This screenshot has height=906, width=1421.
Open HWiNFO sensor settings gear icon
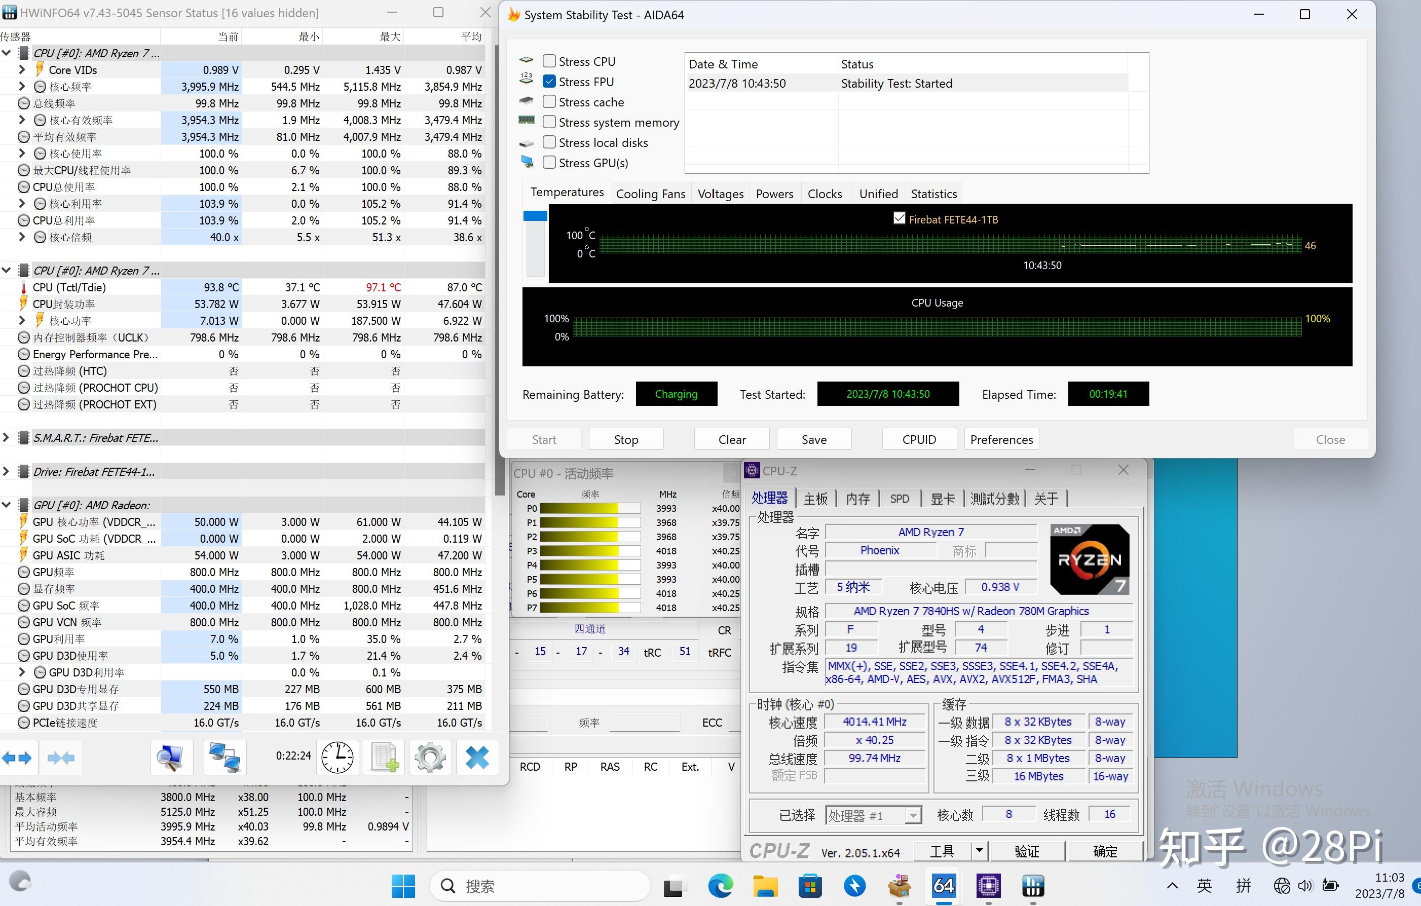[x=430, y=757]
